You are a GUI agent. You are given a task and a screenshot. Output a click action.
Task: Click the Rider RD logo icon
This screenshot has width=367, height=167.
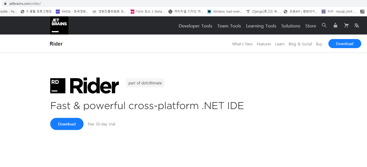tap(58, 86)
